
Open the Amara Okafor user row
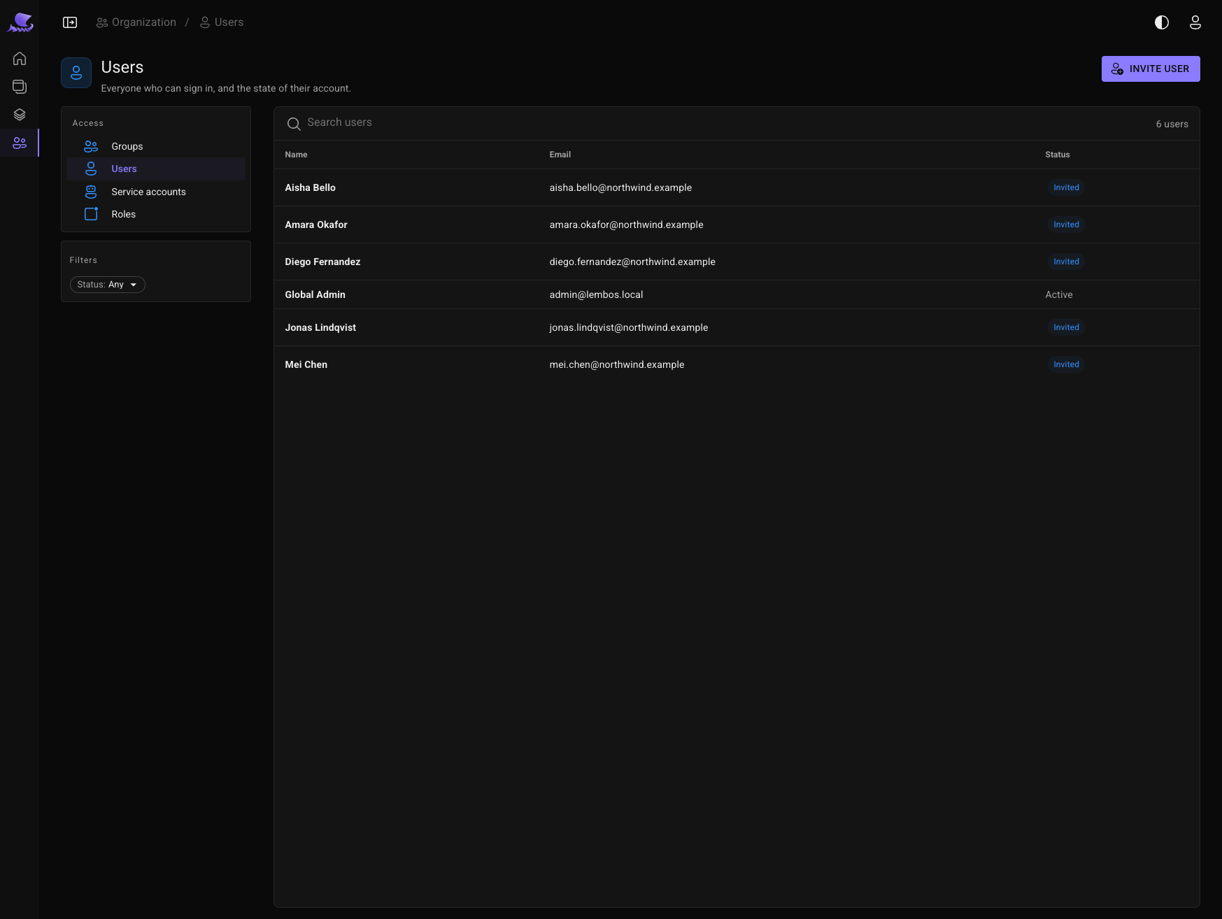(x=737, y=225)
